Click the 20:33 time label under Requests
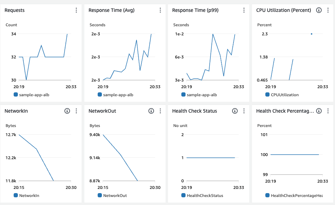The width and height of the screenshot is (335, 205). (x=71, y=87)
